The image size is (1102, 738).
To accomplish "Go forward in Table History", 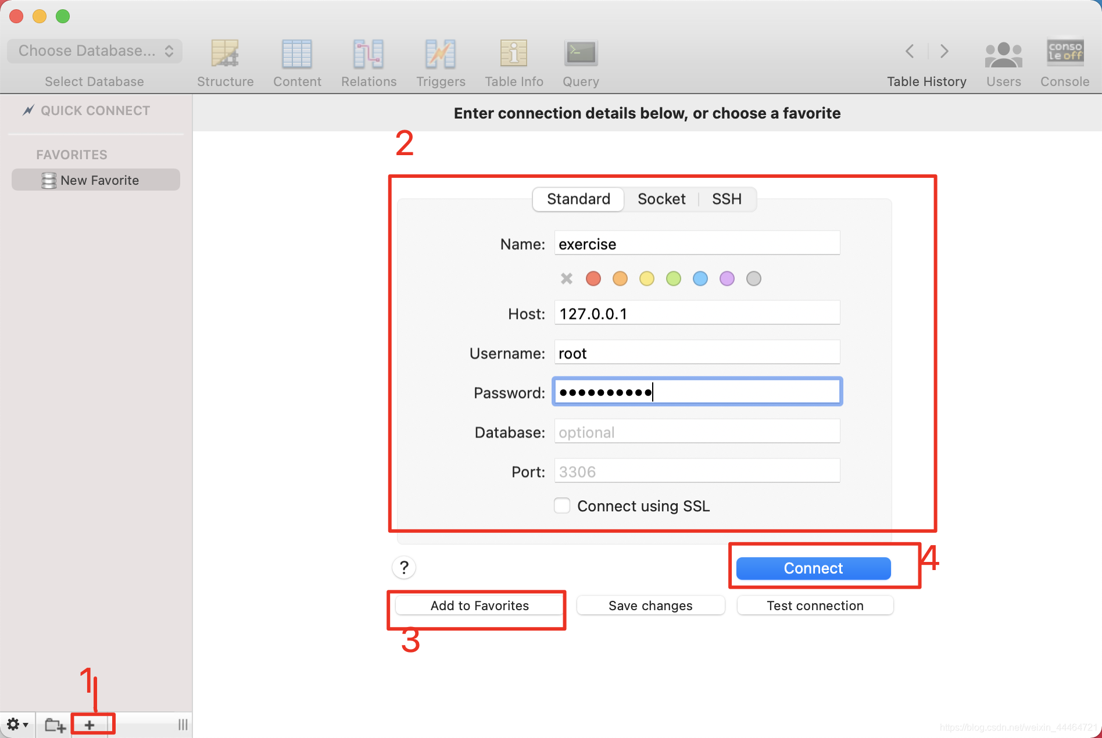I will [944, 51].
